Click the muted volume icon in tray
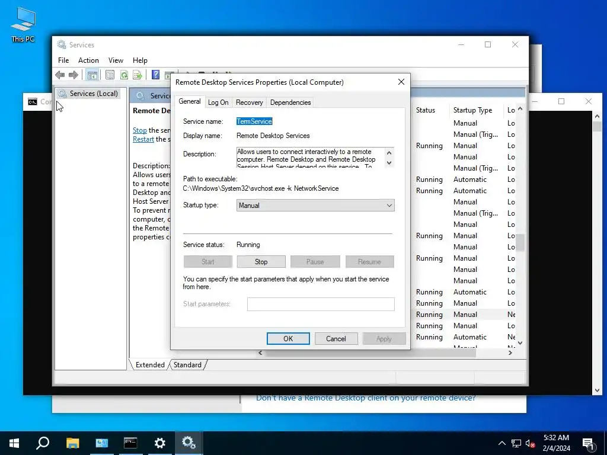 click(531, 443)
